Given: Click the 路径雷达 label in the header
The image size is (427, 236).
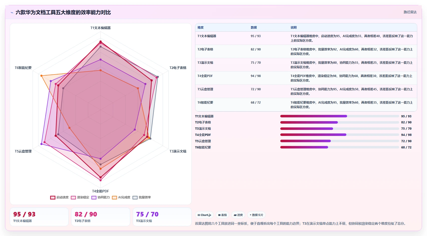Looking at the screenshot, I should pos(410,12).
